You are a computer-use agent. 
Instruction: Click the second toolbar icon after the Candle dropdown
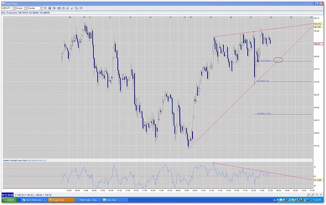tap(50, 8)
